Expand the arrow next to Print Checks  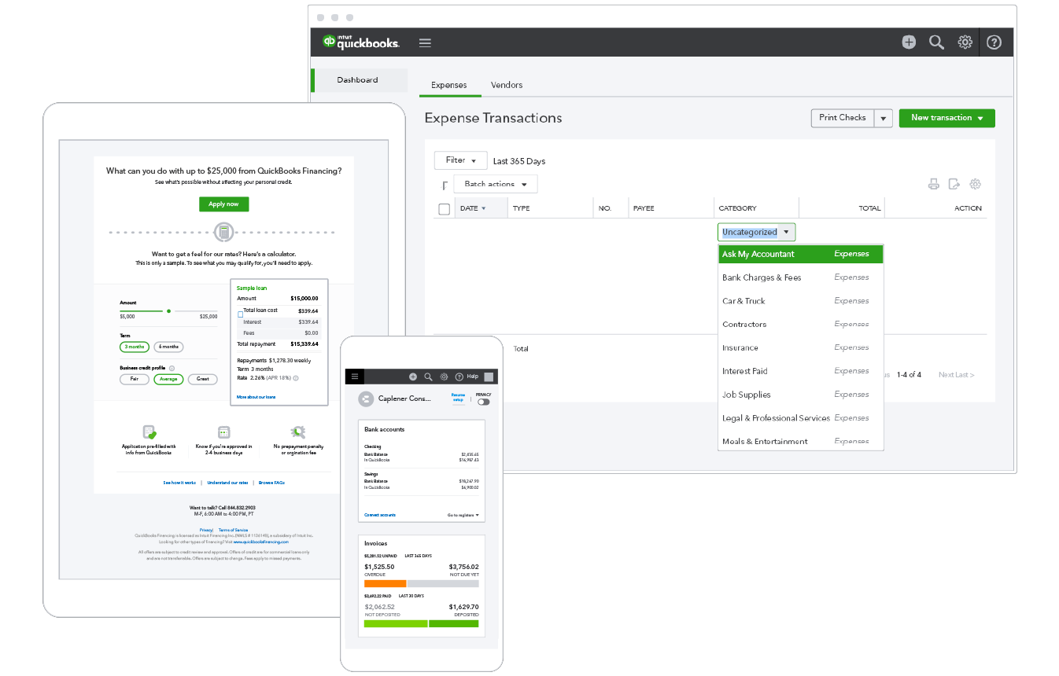(884, 119)
